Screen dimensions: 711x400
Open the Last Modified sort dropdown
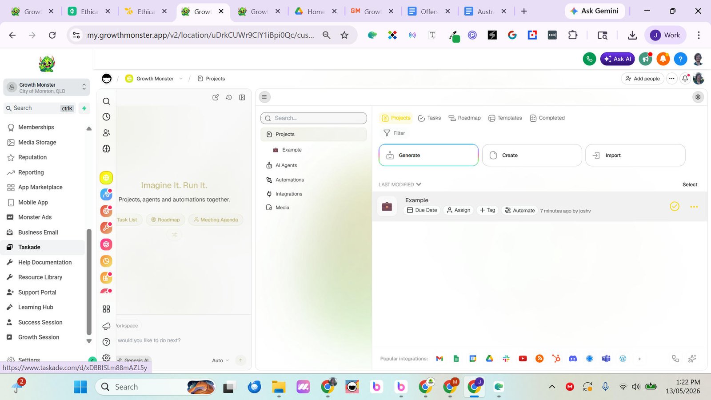[x=399, y=184]
